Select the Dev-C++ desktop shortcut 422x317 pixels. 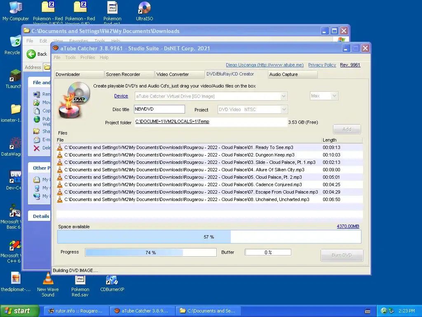pyautogui.click(x=14, y=180)
